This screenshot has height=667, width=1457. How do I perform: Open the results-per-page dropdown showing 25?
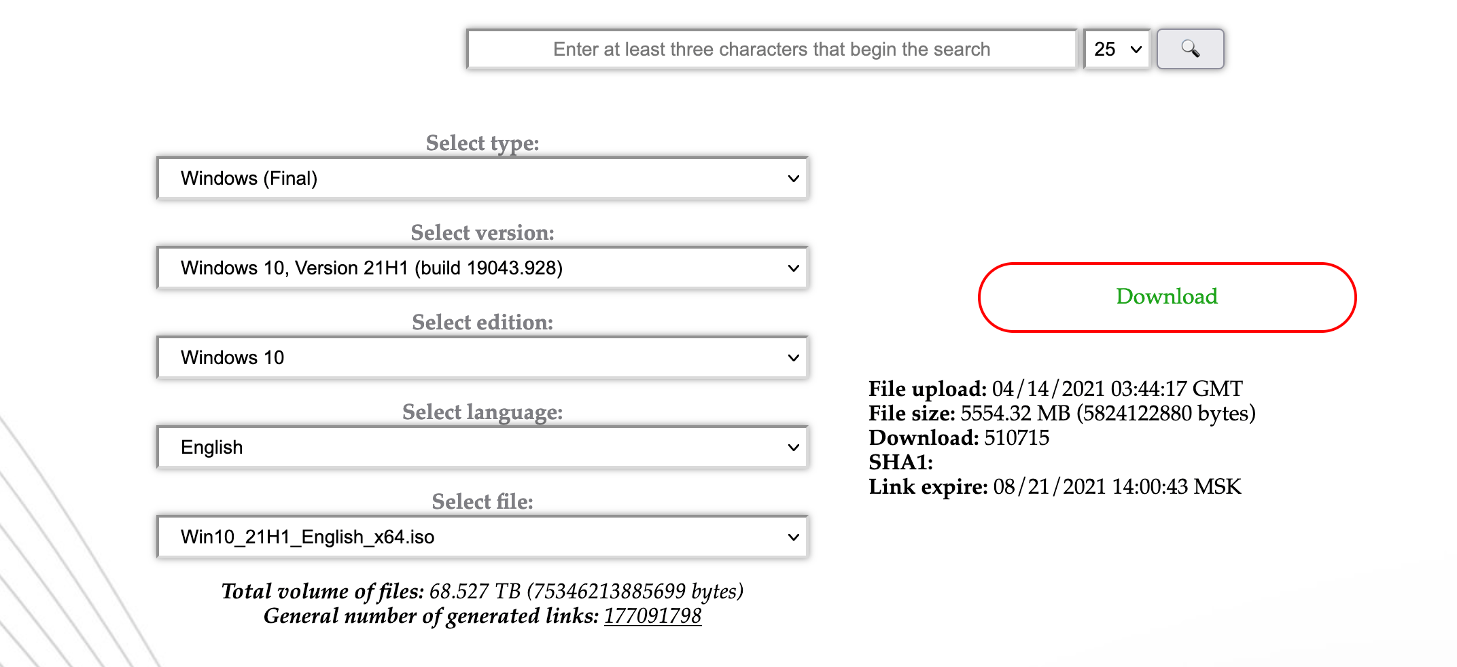point(1117,49)
